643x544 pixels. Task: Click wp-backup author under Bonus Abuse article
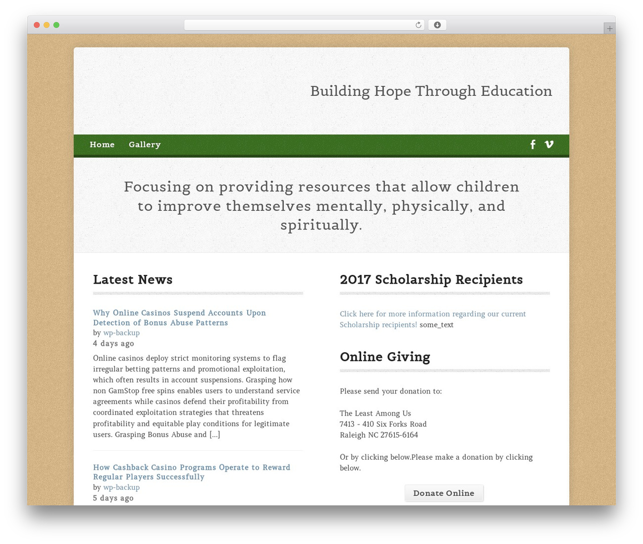point(122,333)
